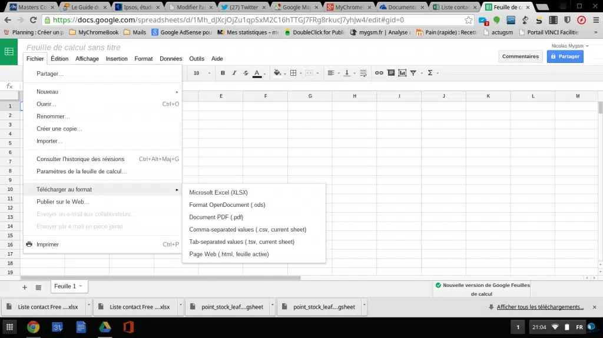Screen dimensions: 603x338
Task: Open the Format menu
Action: point(144,59)
